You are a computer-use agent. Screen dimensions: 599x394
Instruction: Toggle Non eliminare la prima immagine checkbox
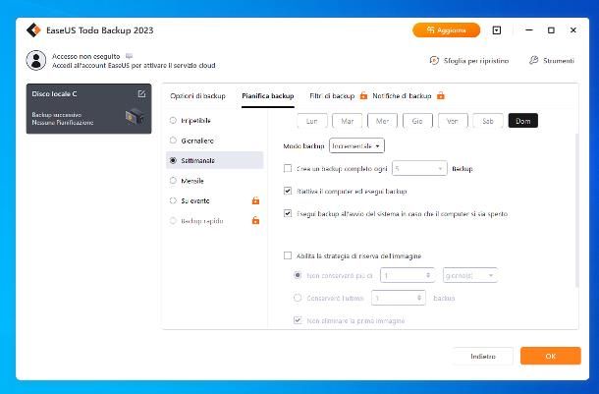pos(298,320)
